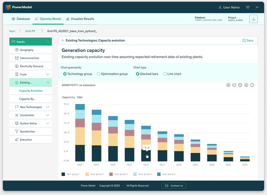Go to Grid P3 breadcrumb
267x195 pixels.
click(x=30, y=31)
